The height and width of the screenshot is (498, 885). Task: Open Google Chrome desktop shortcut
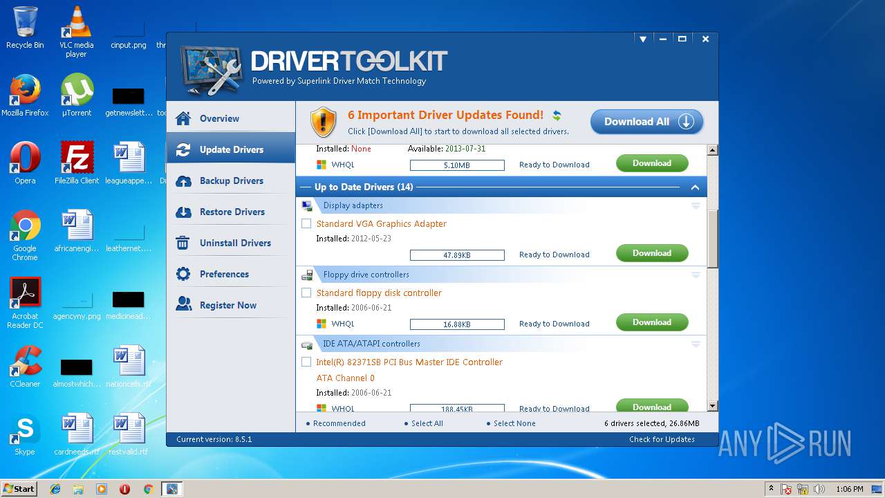point(25,235)
